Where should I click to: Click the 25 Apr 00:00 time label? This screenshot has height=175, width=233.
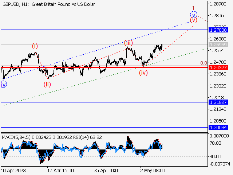tap(107, 170)
